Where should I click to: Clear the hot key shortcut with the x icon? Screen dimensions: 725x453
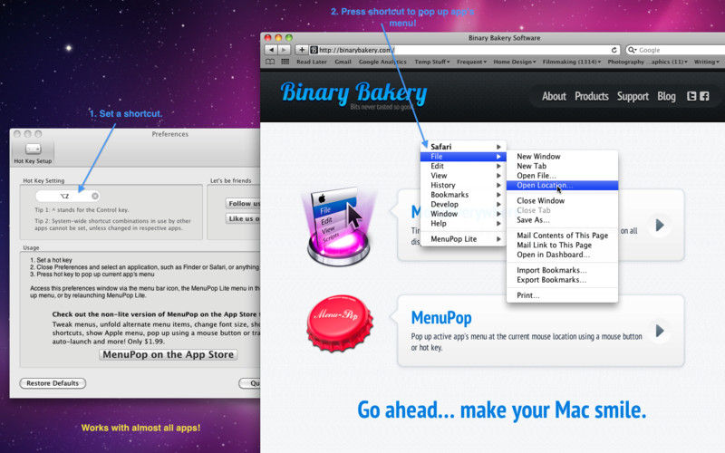(95, 196)
